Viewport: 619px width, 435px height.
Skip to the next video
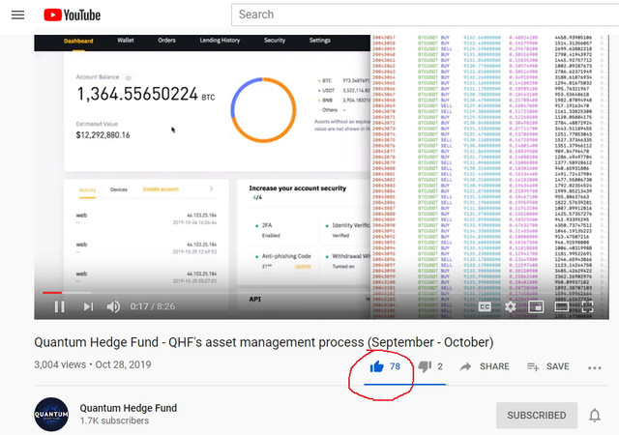(88, 306)
